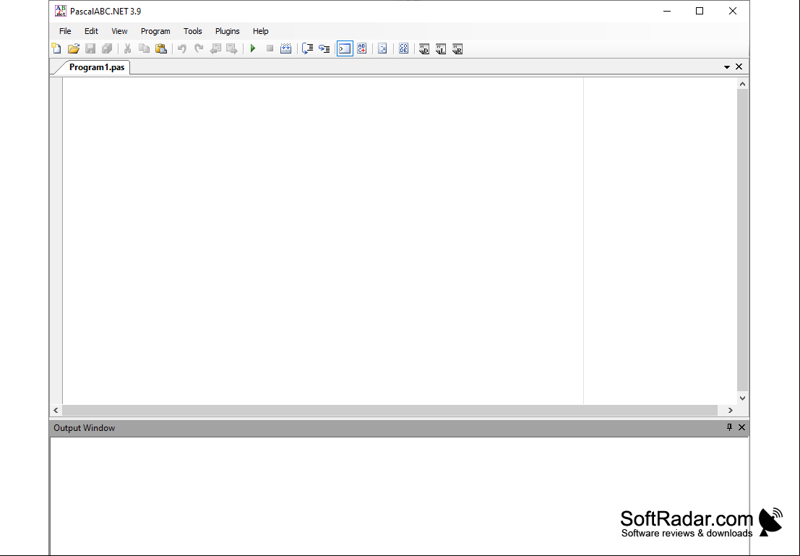Open the Program menu
This screenshot has width=800, height=556.
click(x=155, y=31)
